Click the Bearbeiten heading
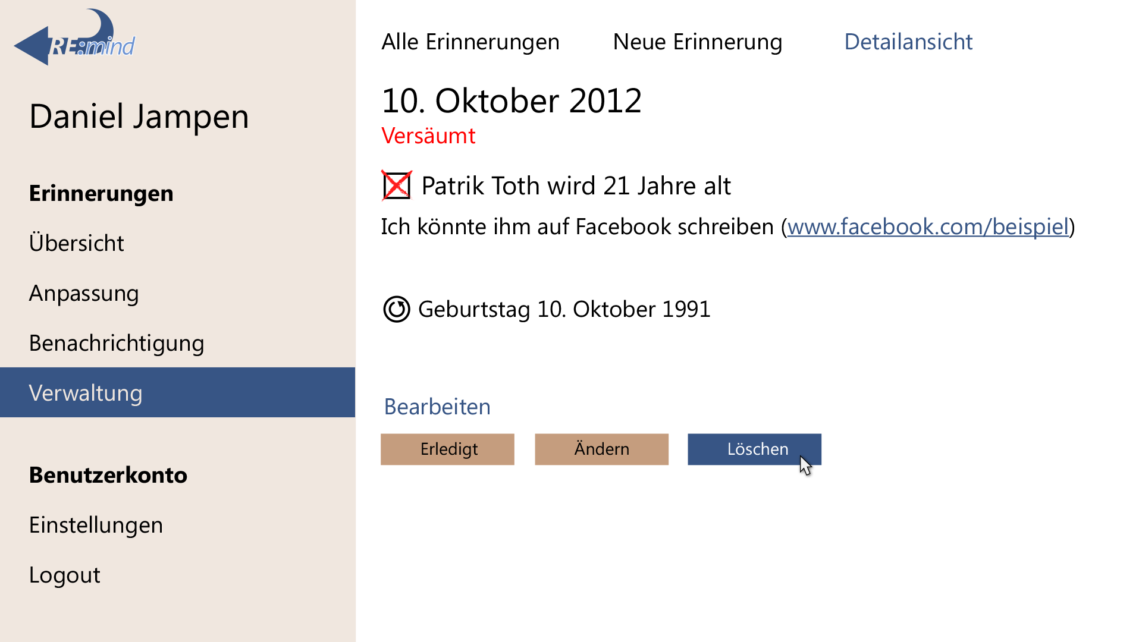The width and height of the screenshot is (1142, 642). (x=437, y=407)
